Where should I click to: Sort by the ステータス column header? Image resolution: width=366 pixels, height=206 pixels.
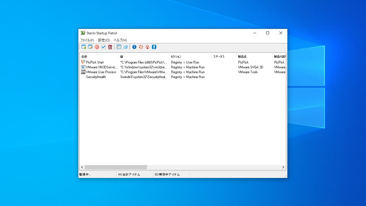point(224,57)
